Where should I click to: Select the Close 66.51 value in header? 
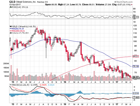point(88,4)
